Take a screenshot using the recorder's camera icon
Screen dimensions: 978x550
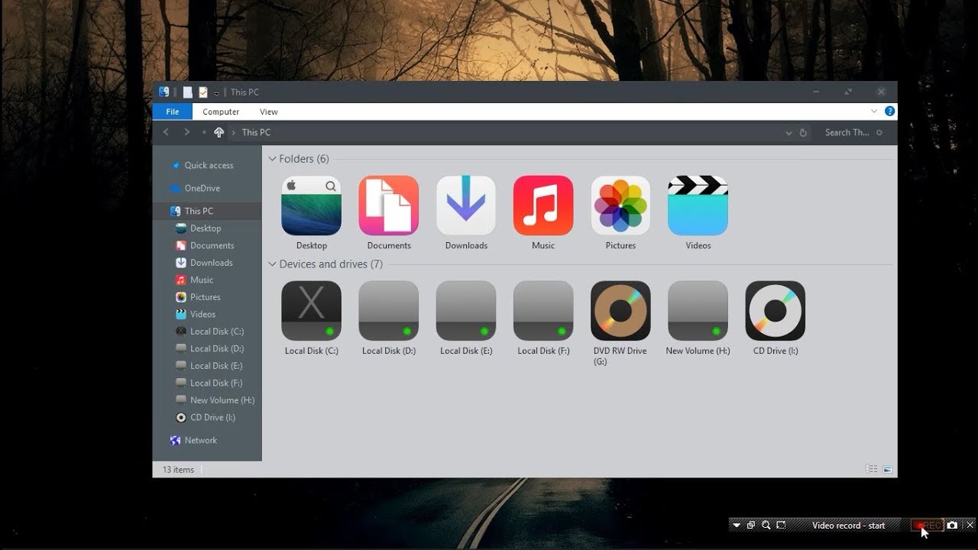(952, 525)
